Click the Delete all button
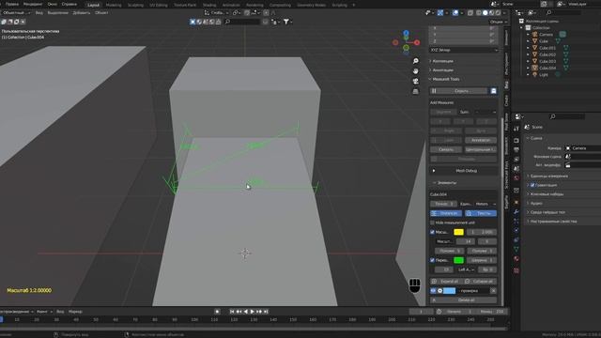Image resolution: width=601 pixels, height=338 pixels. (x=464, y=300)
